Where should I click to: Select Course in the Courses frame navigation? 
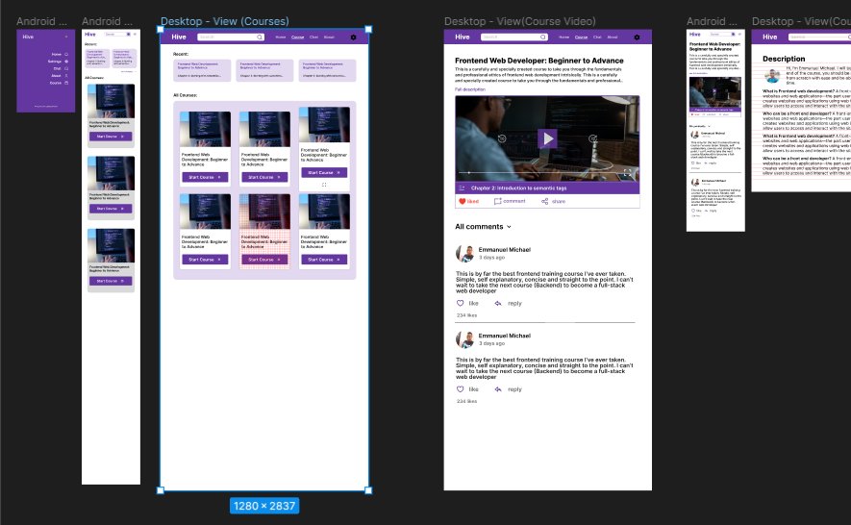pyautogui.click(x=297, y=37)
